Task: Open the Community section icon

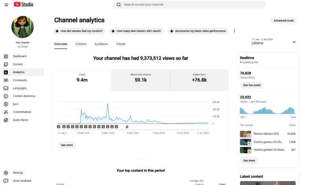Action: click(x=6, y=80)
